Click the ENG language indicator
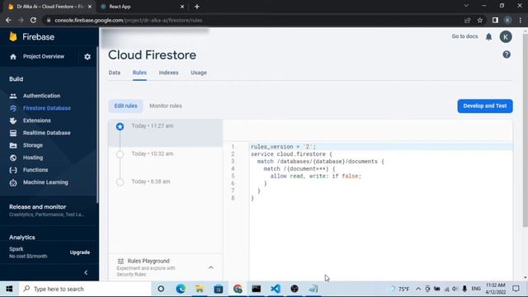The width and height of the screenshot is (528, 297). [x=476, y=289]
